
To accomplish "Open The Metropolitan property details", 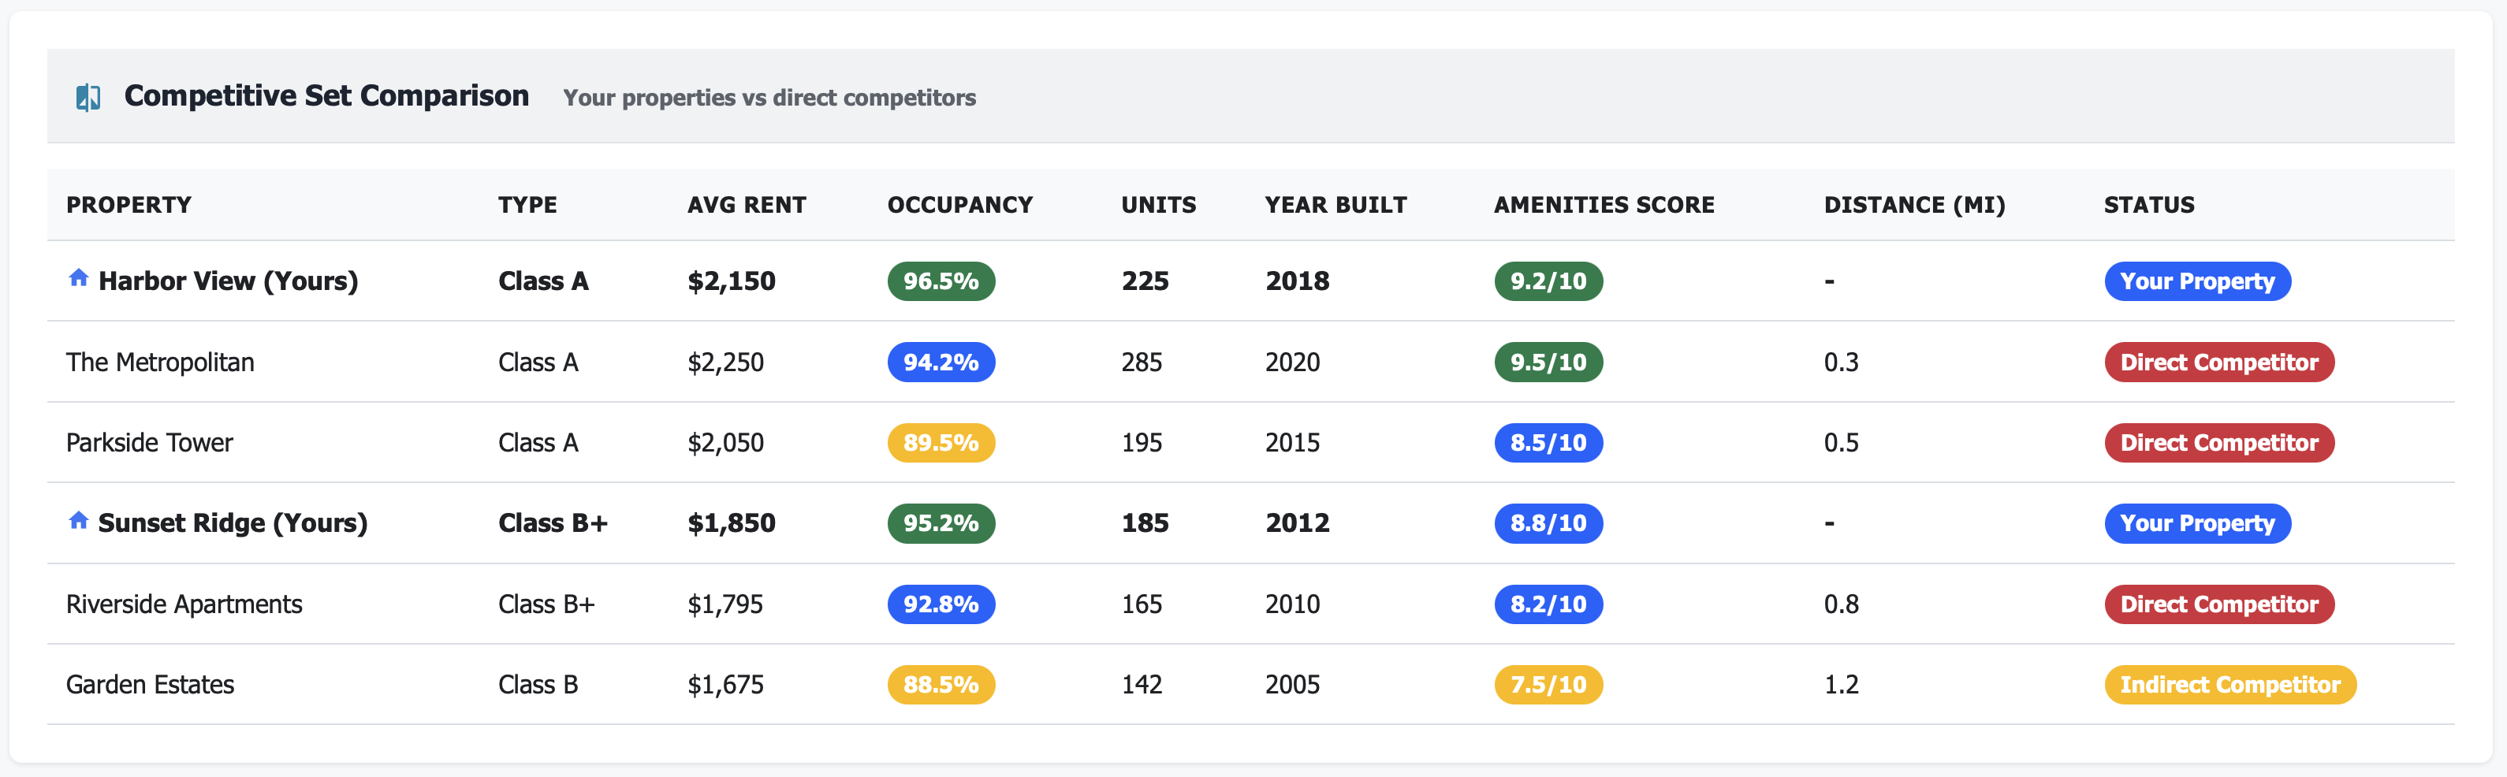I will [159, 362].
